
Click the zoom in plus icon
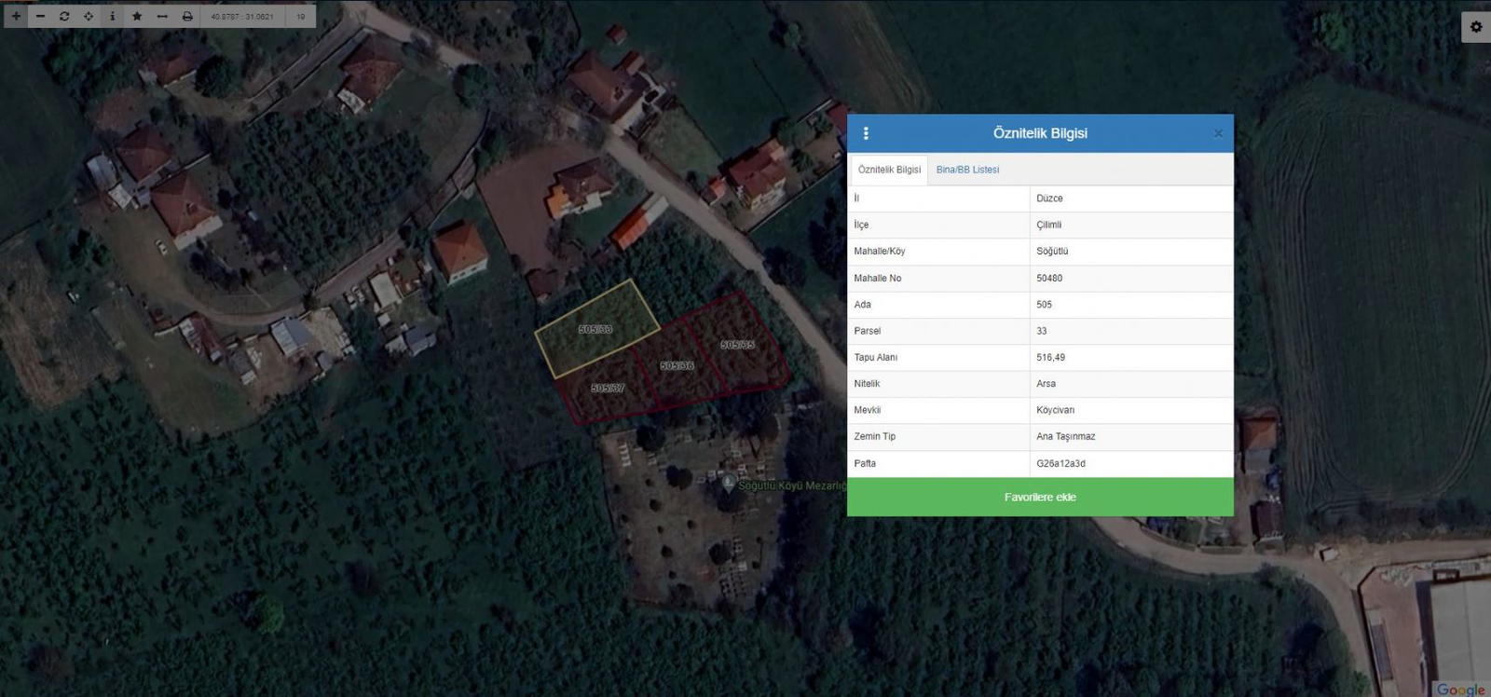(x=16, y=16)
